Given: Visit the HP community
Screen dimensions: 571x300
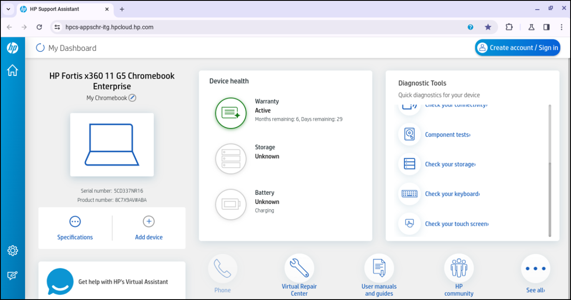Looking at the screenshot, I should coord(458,268).
